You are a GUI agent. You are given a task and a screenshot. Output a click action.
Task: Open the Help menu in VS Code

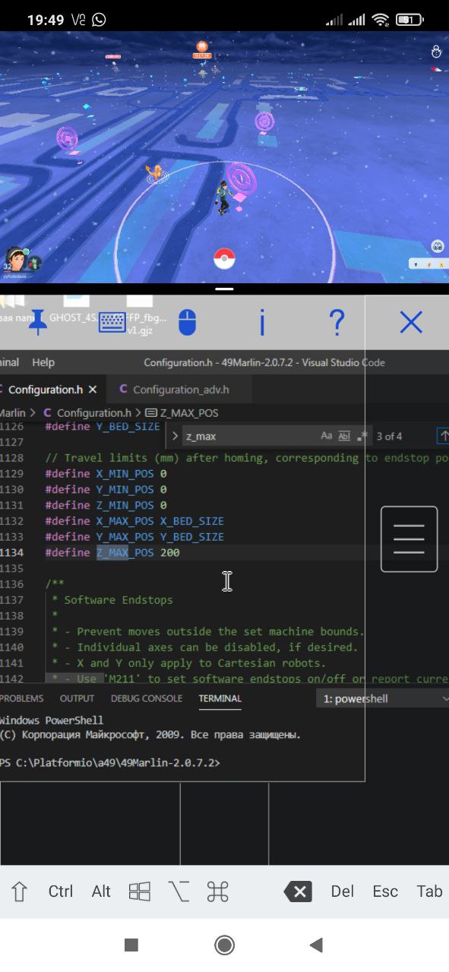click(43, 362)
